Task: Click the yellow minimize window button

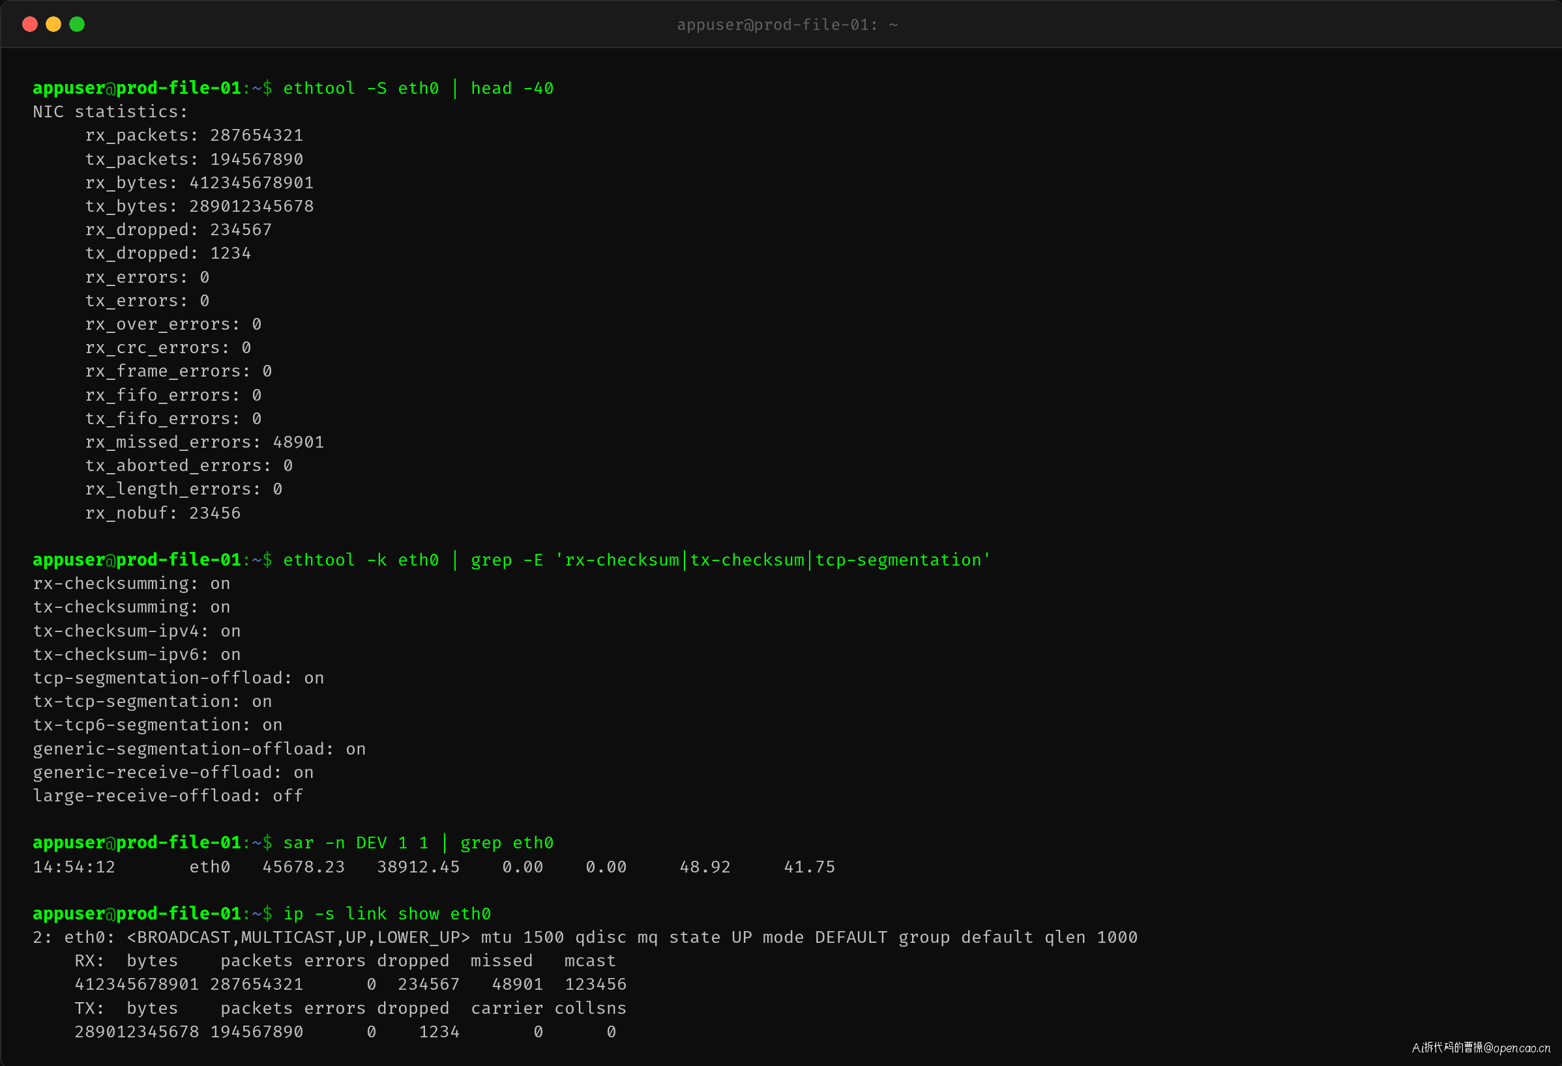Action: 53,24
